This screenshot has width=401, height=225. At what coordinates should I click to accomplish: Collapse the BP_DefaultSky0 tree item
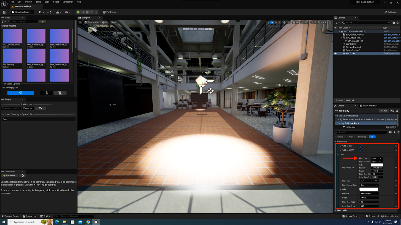tap(341, 38)
